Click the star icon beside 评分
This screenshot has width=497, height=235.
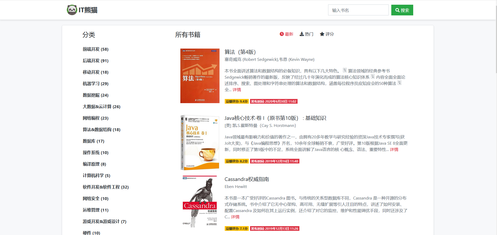[322, 34]
